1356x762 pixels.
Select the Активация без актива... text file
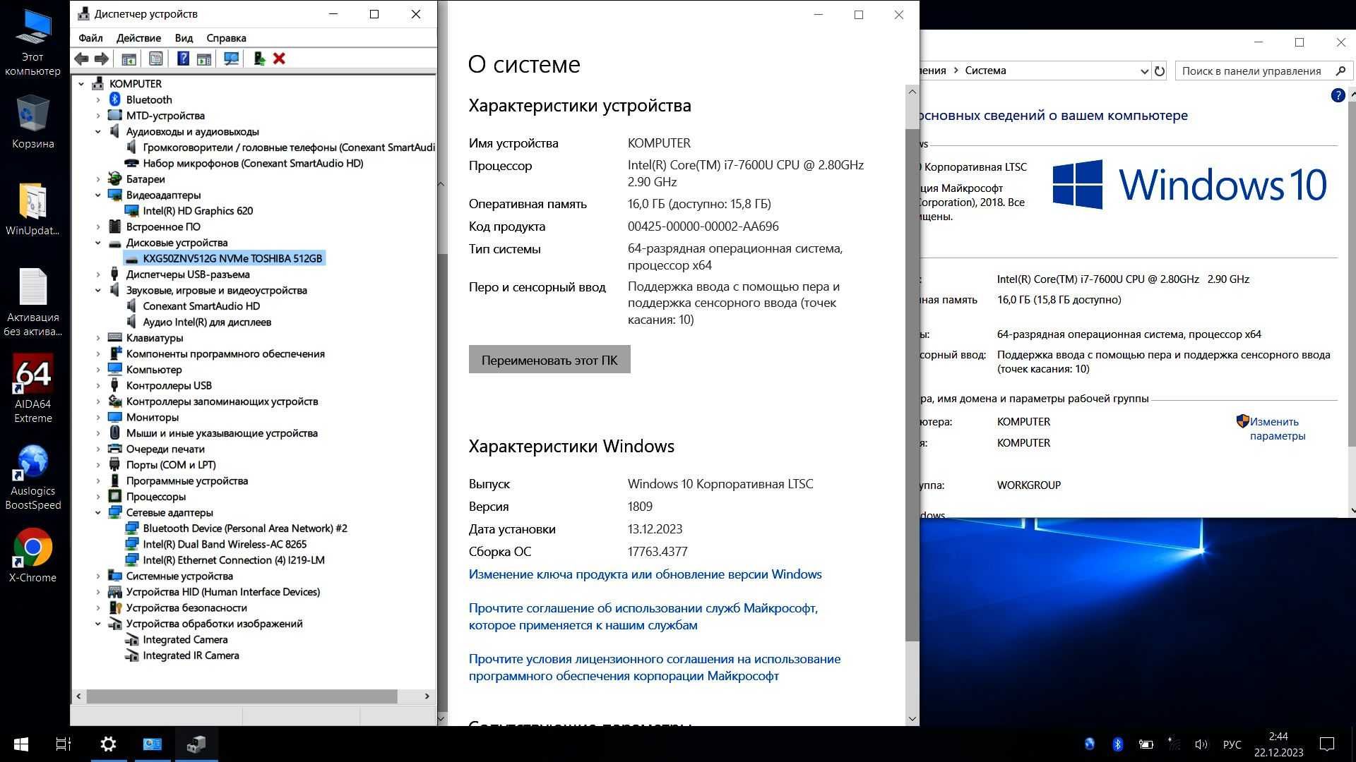click(32, 302)
